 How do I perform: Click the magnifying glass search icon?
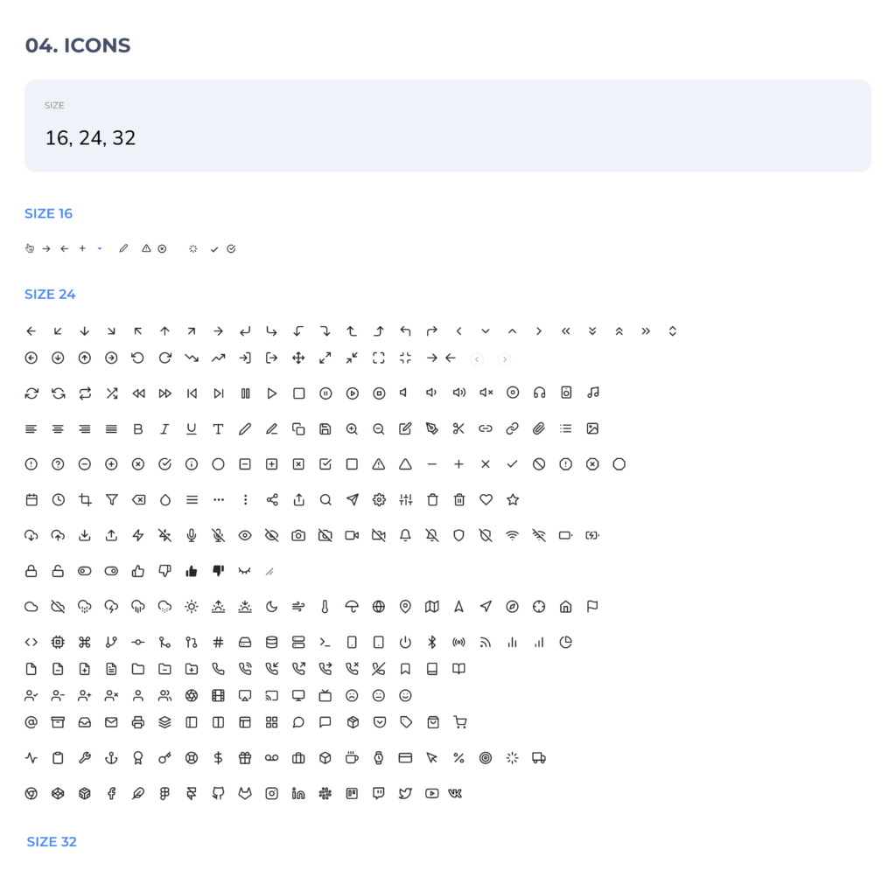pos(325,499)
